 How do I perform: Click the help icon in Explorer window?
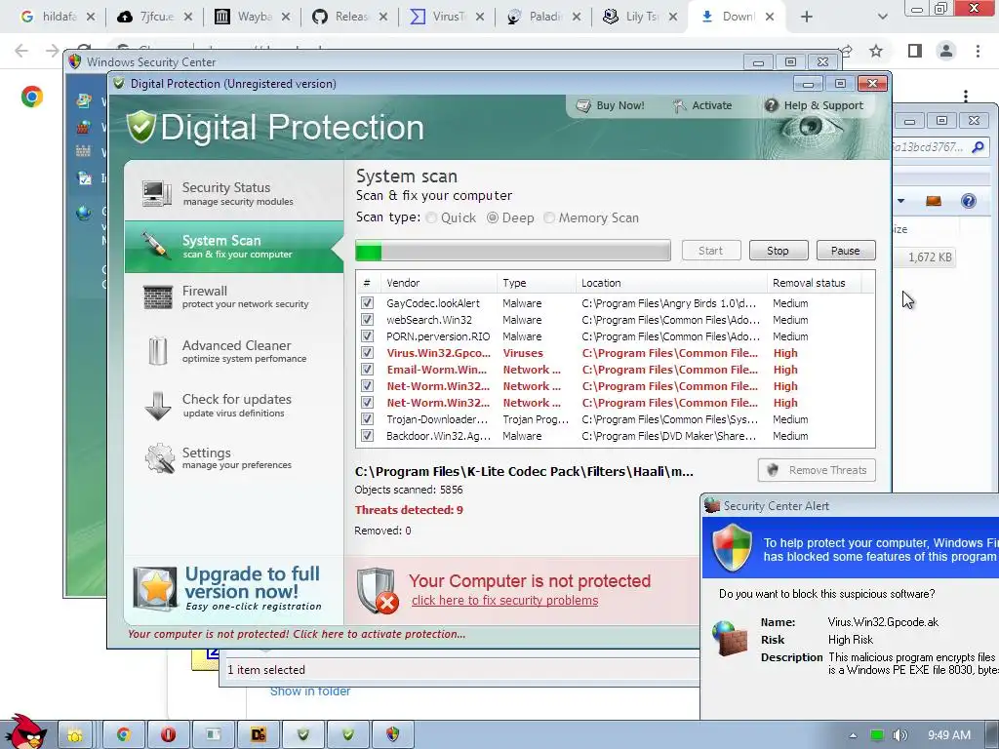969,201
